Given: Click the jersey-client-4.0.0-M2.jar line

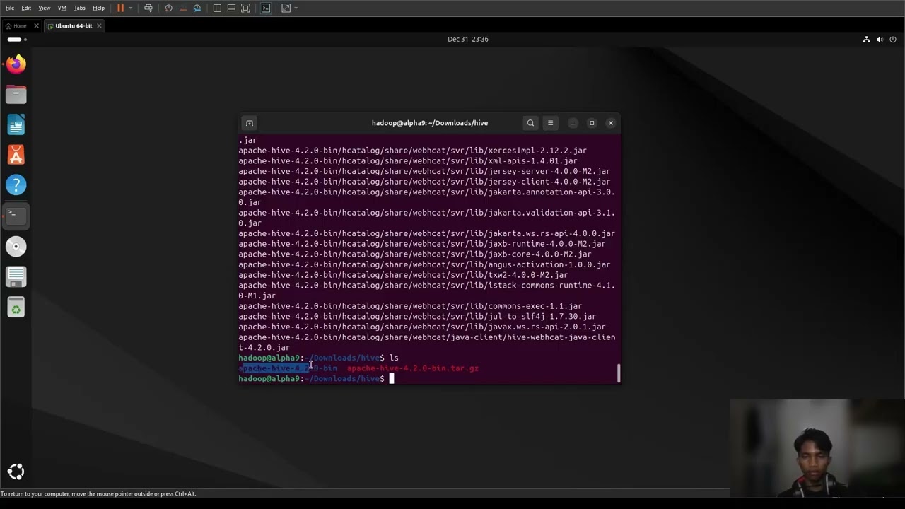Looking at the screenshot, I should pyautogui.click(x=424, y=182).
